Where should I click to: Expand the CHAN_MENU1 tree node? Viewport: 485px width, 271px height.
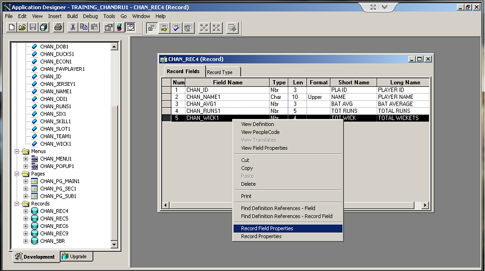coord(25,159)
